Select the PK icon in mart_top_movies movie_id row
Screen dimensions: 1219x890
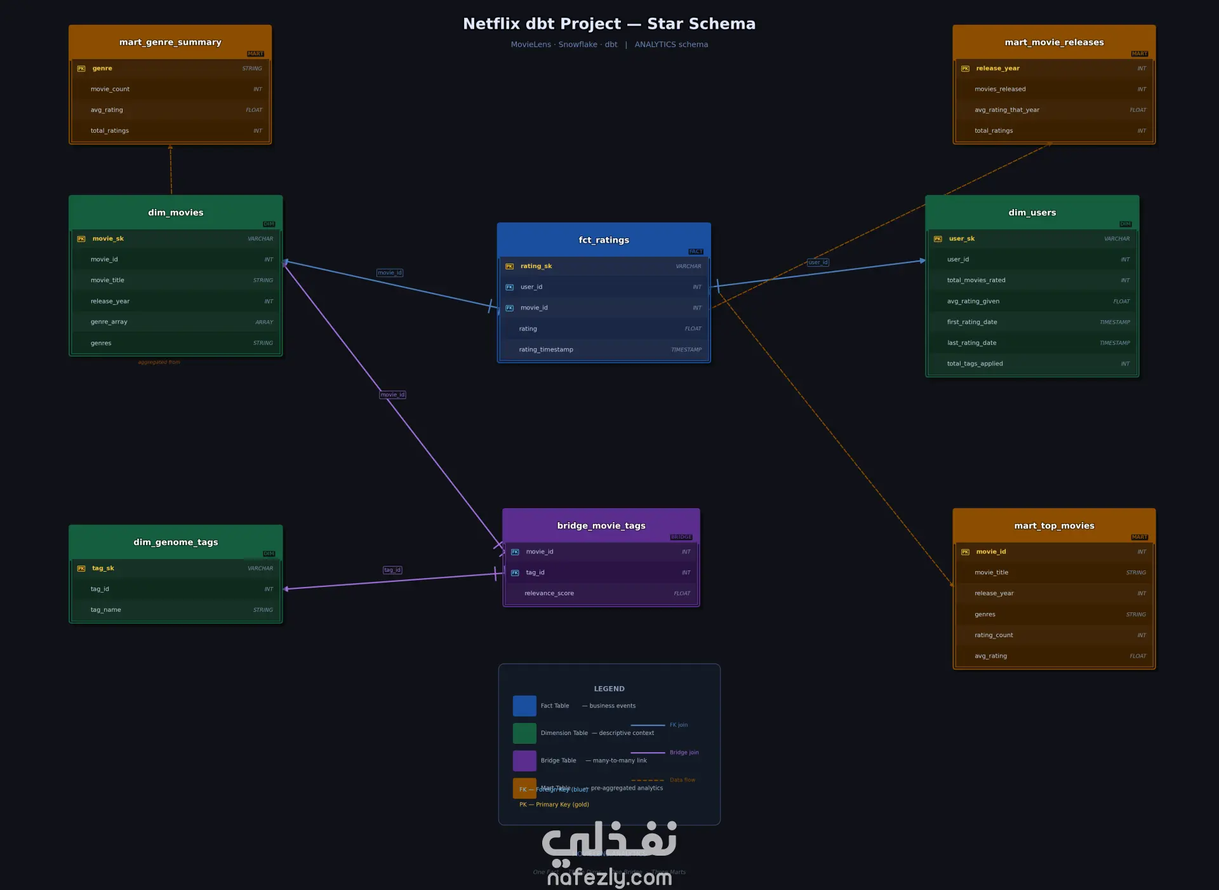click(x=965, y=552)
